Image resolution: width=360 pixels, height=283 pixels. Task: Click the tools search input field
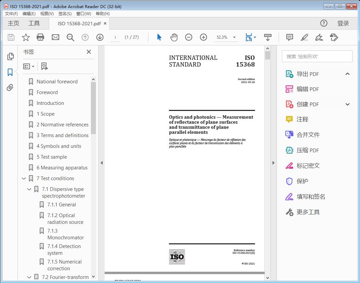317,56
